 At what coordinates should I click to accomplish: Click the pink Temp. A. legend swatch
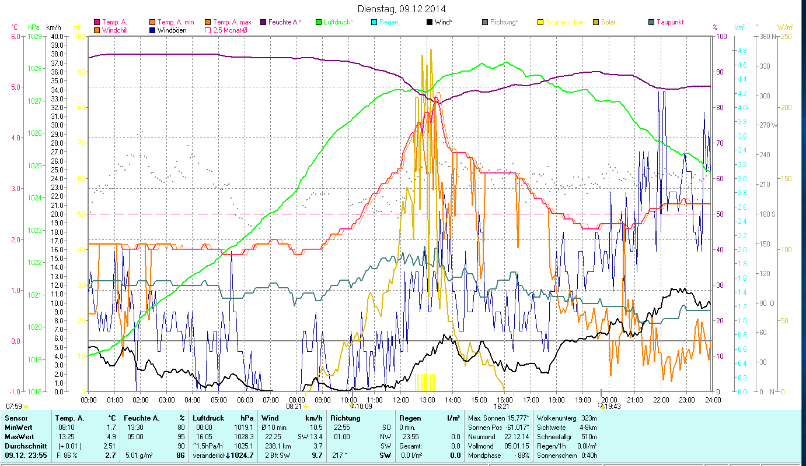[x=97, y=23]
